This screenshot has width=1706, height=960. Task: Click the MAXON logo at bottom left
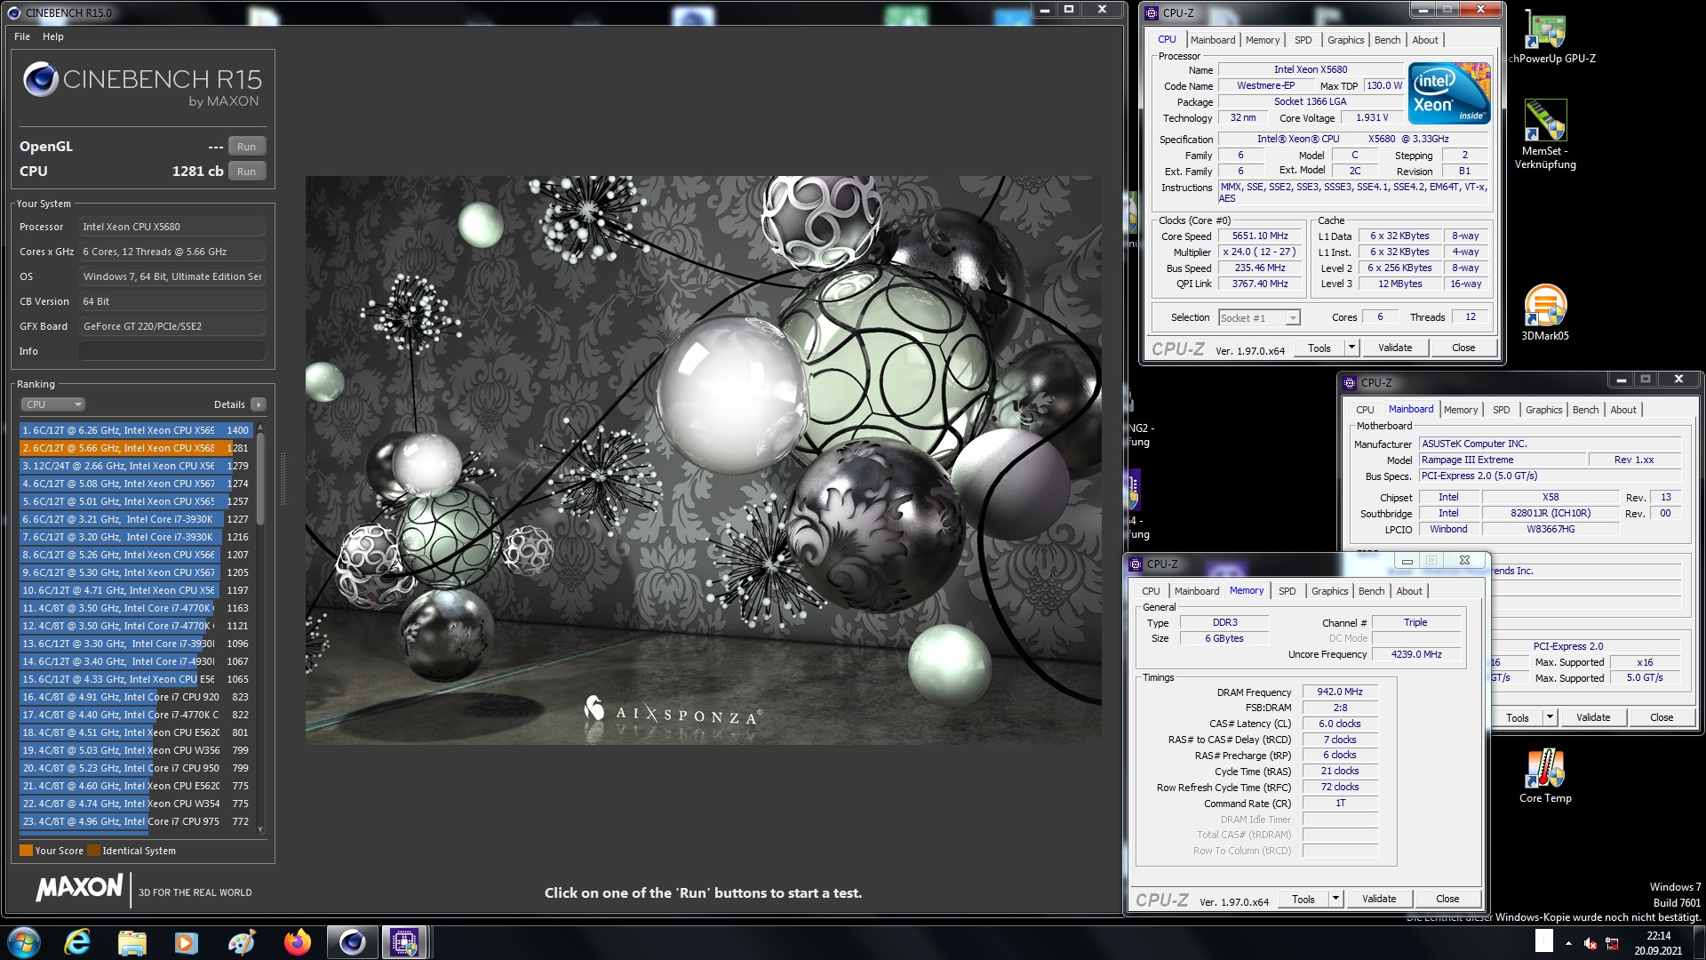[79, 887]
